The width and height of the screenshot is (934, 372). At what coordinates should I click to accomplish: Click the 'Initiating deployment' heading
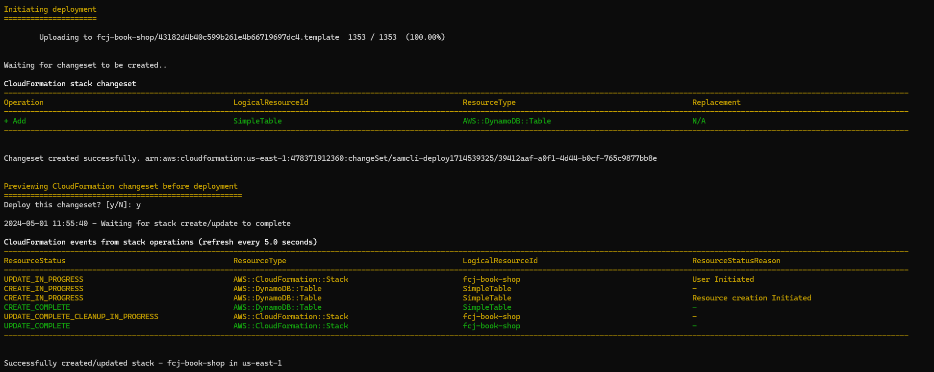[x=50, y=9]
